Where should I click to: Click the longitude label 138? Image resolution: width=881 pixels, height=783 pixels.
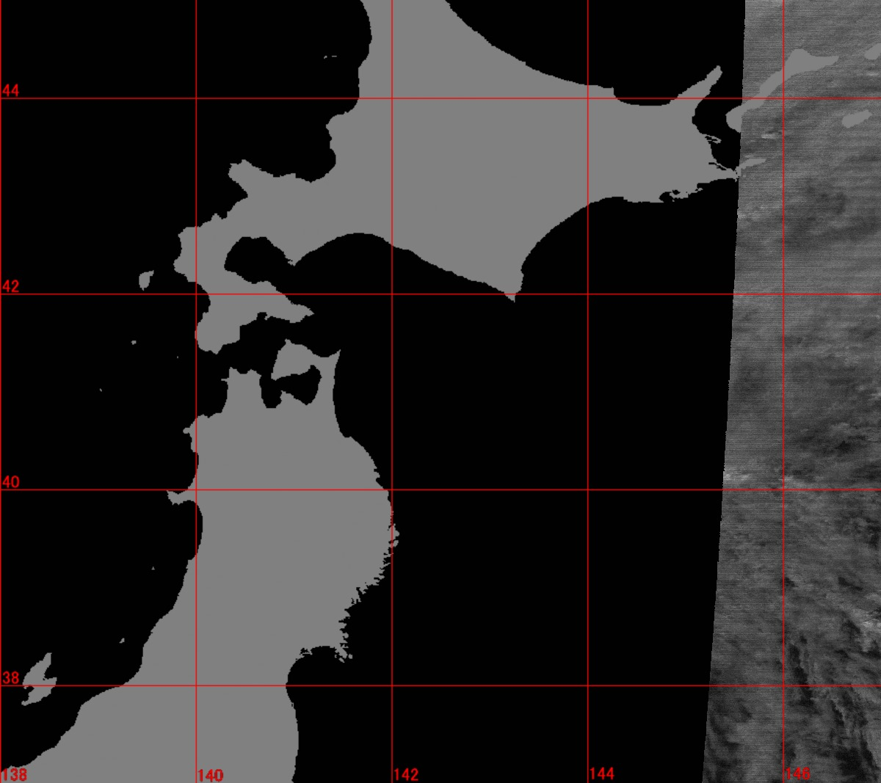[14, 775]
